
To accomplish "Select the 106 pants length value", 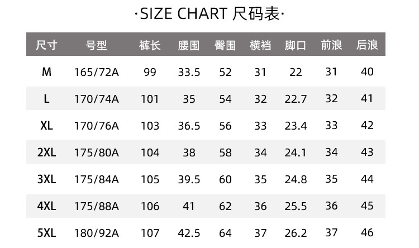I will (x=150, y=206).
